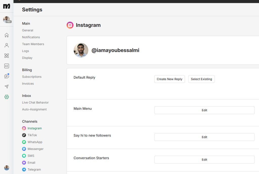Viewport: 259px width, 174px height.
Task: Switch to Team Members settings
Action: (33, 44)
